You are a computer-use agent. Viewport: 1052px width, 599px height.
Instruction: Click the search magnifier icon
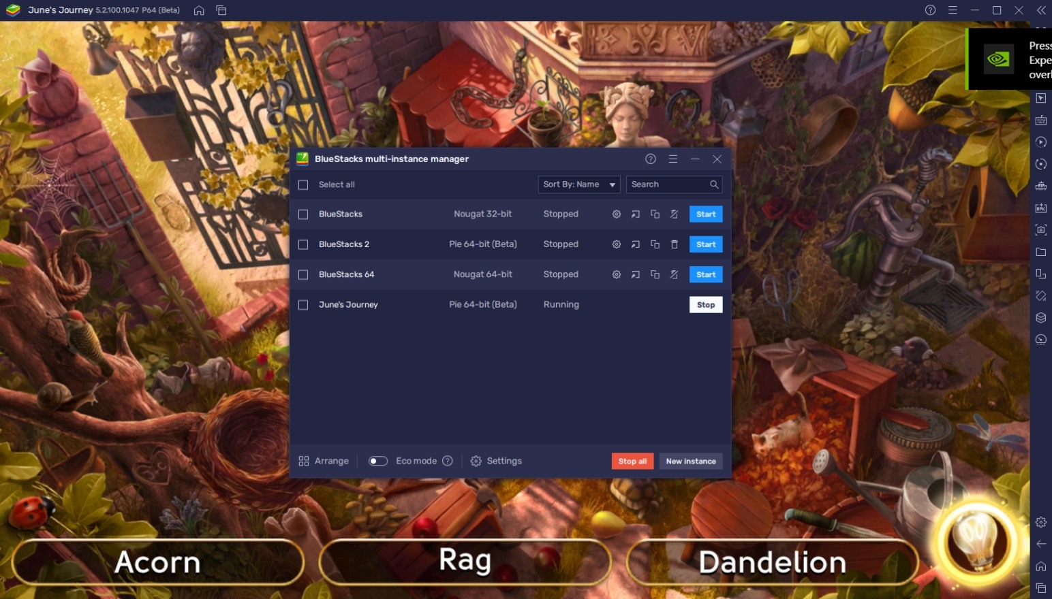coord(713,184)
